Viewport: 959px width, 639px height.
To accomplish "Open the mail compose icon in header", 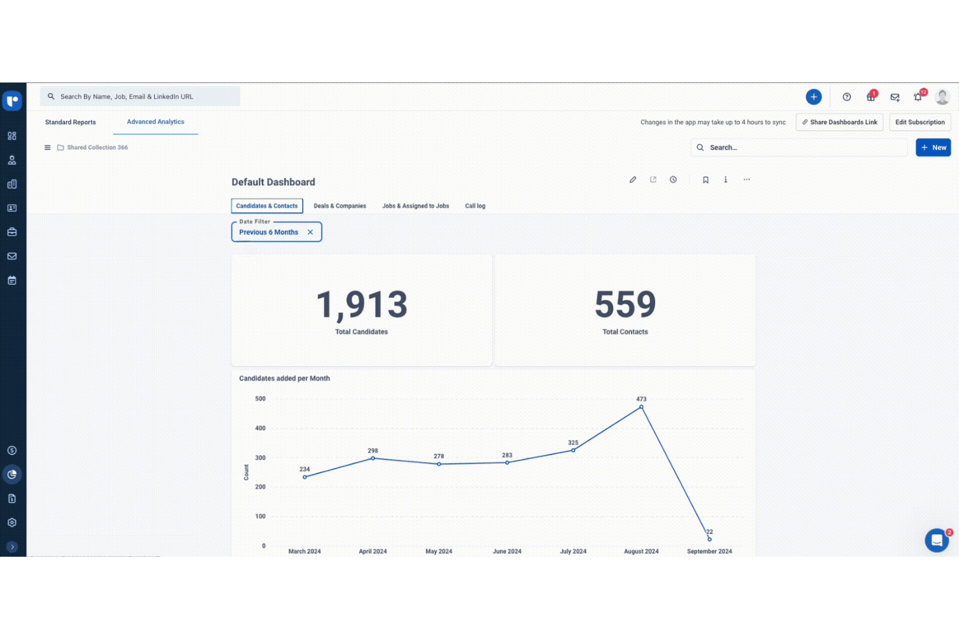I will click(895, 97).
